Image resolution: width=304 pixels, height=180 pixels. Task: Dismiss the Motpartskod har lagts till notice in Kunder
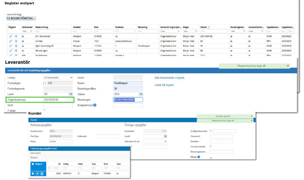click(x=252, y=121)
